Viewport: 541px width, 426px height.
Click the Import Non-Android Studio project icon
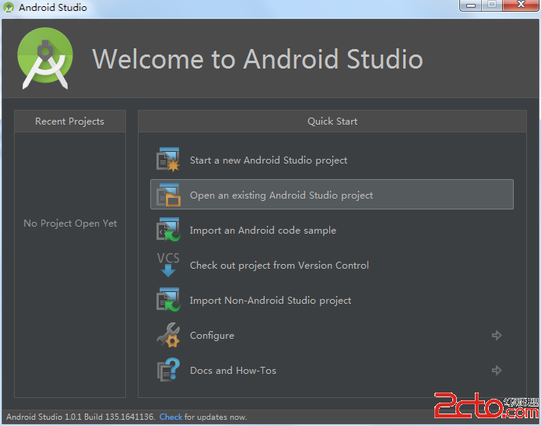(x=168, y=300)
